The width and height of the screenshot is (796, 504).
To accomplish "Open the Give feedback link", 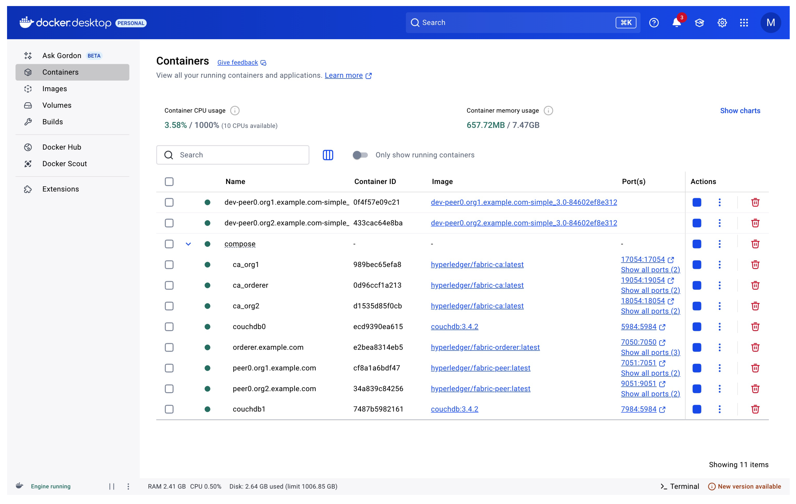I will pos(242,62).
